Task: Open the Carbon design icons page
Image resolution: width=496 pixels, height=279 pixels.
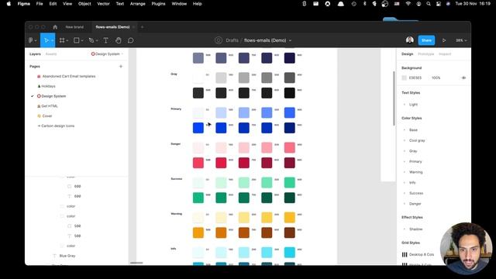Action: click(57, 126)
